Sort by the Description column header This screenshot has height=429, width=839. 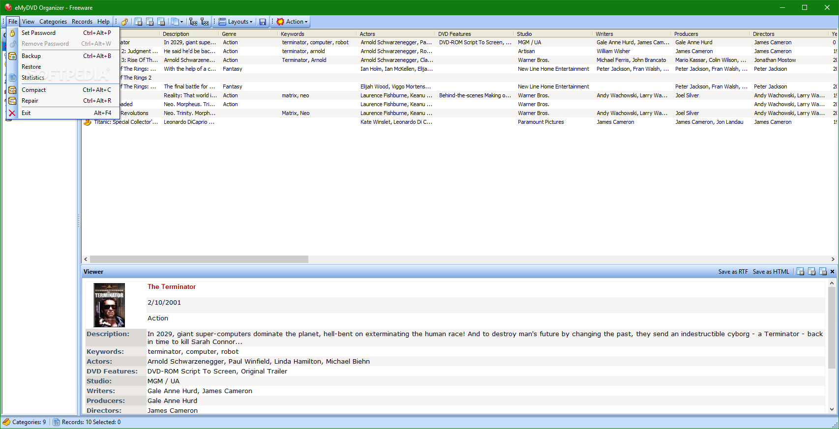(x=189, y=34)
